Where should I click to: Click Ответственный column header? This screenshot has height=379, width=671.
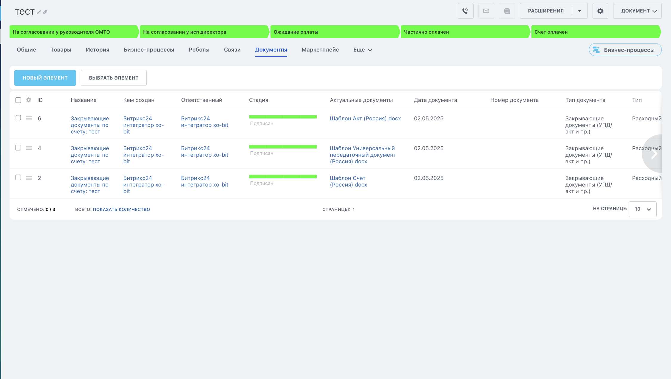pyautogui.click(x=201, y=100)
